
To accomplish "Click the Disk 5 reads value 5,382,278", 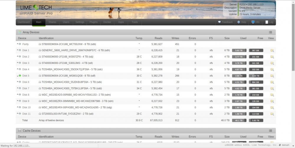I will pos(157,76).
